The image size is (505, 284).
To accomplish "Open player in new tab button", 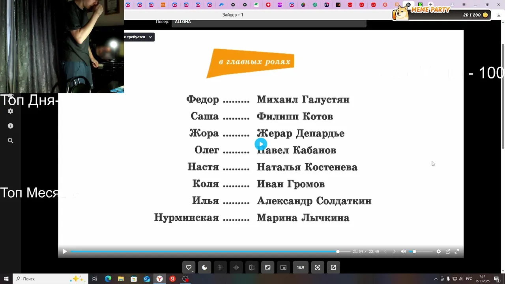I will click(333, 267).
